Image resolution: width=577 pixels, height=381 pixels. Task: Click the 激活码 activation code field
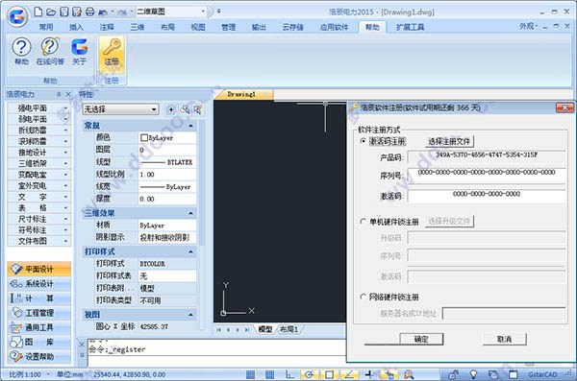[487, 196]
